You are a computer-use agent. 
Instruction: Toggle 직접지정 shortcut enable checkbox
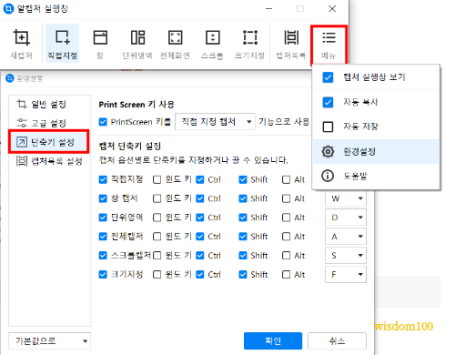point(103,179)
